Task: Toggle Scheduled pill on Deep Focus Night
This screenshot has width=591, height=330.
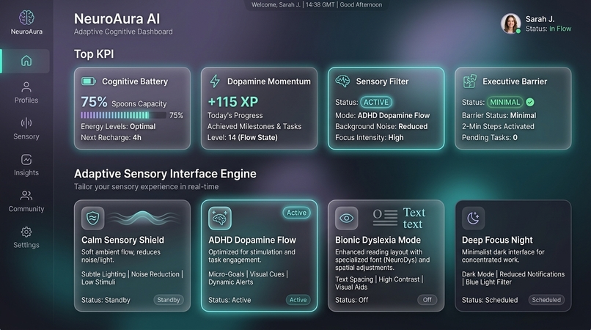Action: pyautogui.click(x=546, y=300)
